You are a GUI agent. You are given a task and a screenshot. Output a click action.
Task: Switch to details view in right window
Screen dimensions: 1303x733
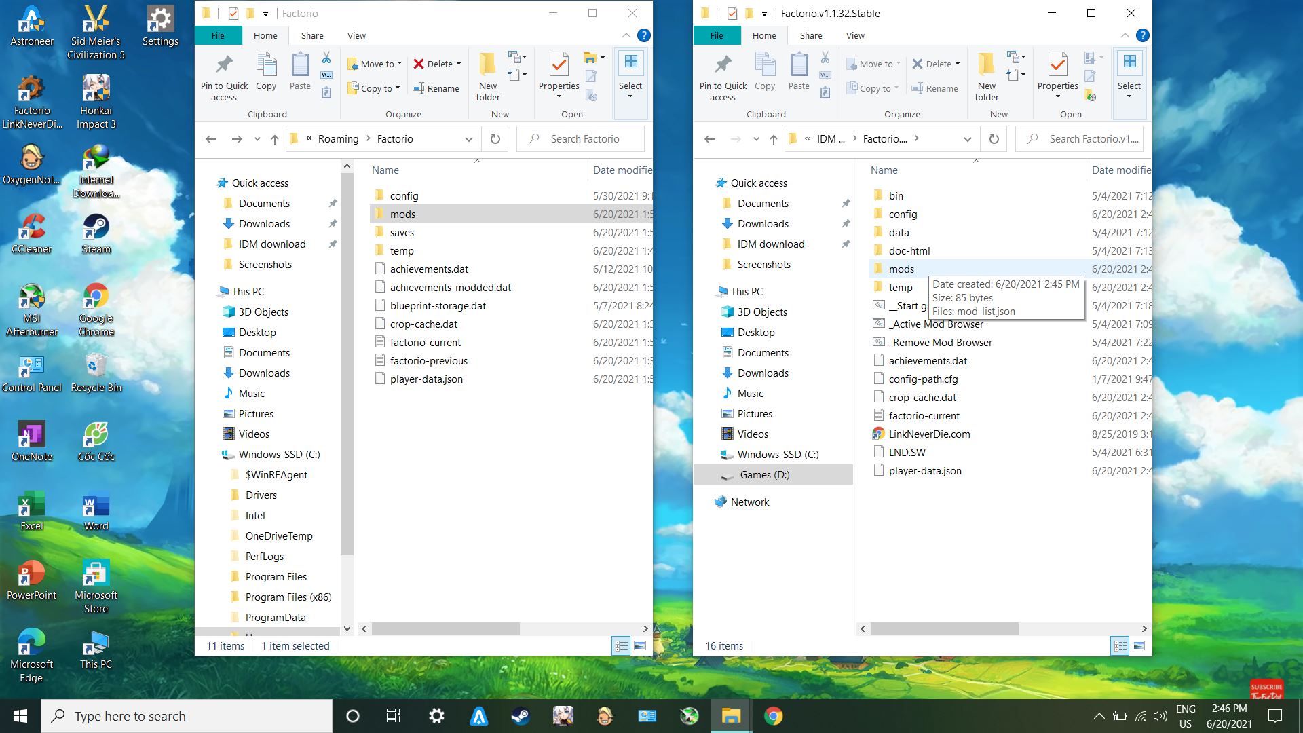click(1120, 646)
